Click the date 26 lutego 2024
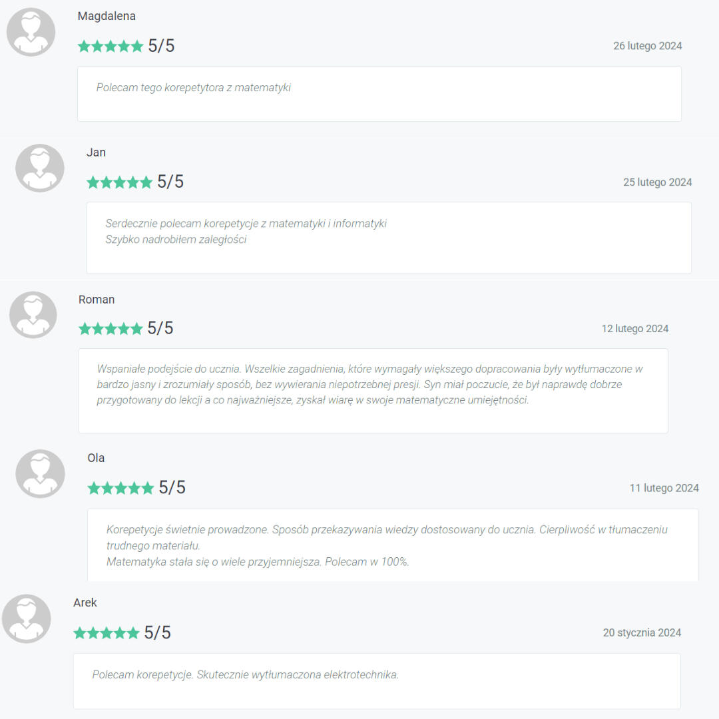Viewport: 719px width, 719px height. click(648, 46)
